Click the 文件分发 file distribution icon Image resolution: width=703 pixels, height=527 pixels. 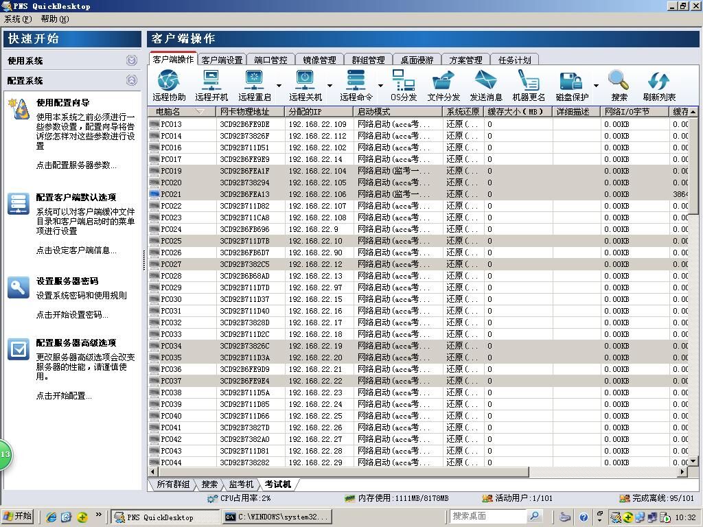pyautogui.click(x=443, y=81)
